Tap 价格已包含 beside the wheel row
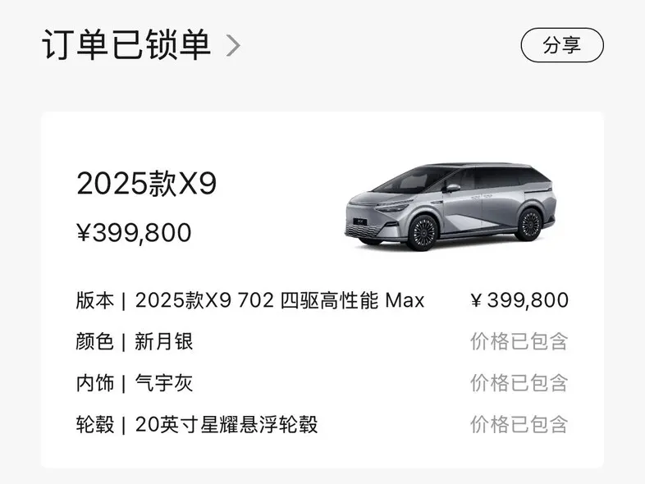This screenshot has height=484, width=645. (x=519, y=424)
